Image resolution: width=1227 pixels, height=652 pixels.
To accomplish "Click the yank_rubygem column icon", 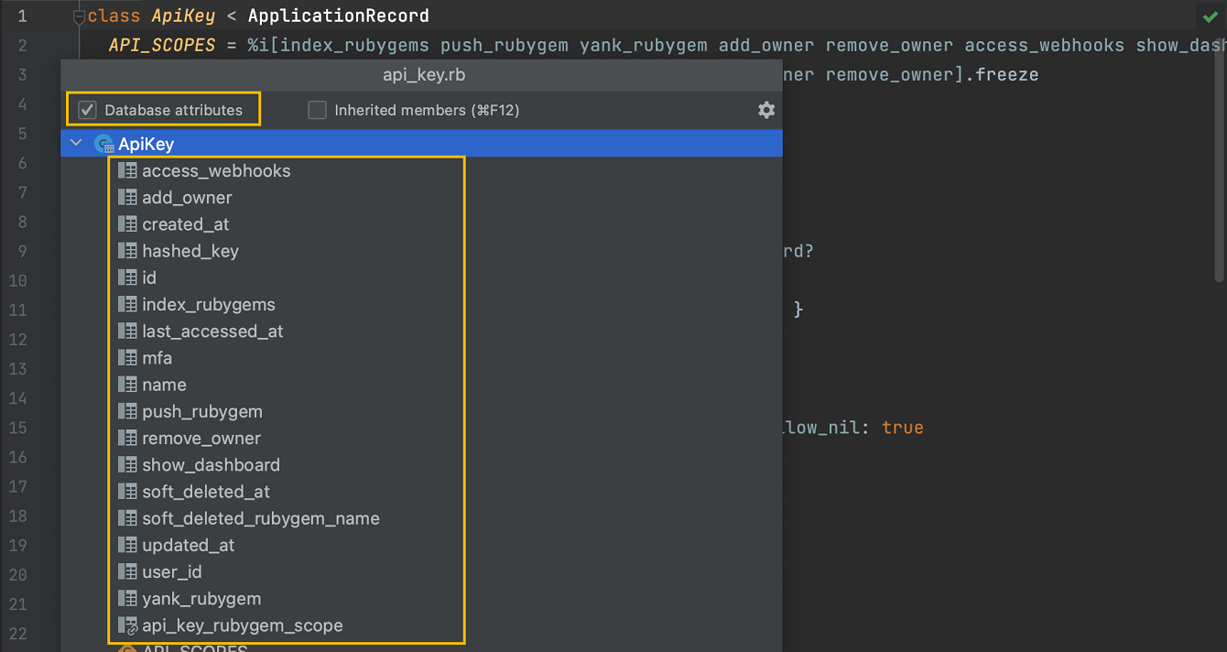I will 127,598.
